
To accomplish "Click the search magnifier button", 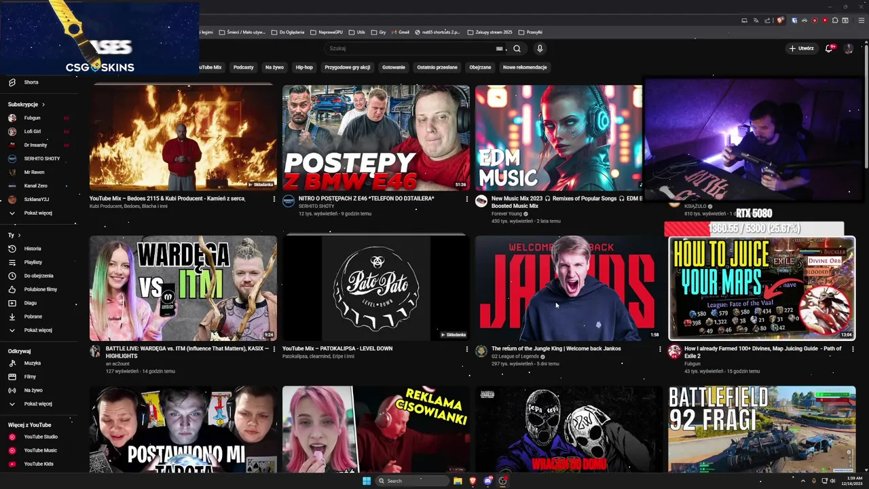I will [x=517, y=48].
